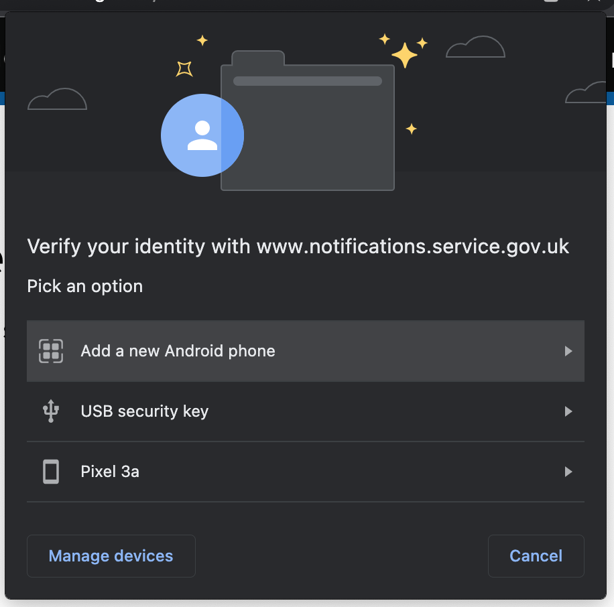Click the cloud outline at left side
This screenshot has height=607, width=614.
click(57, 99)
